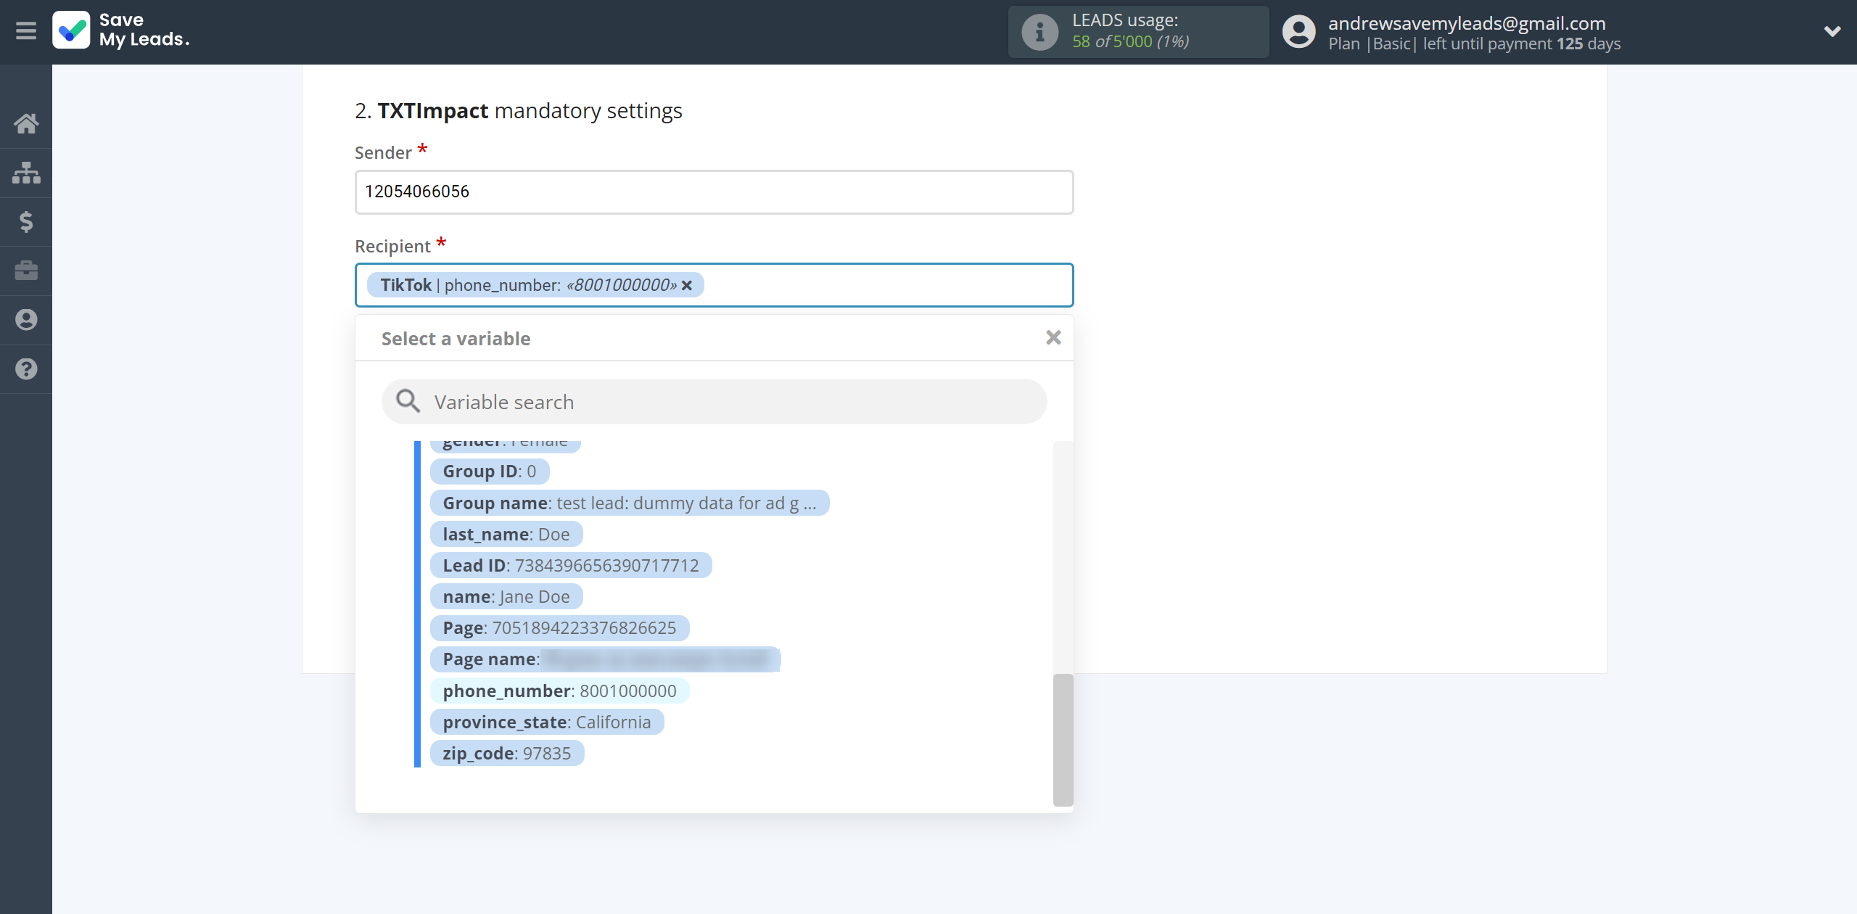Remove the TikTok phone_number tag
The width and height of the screenshot is (1857, 914).
click(687, 286)
